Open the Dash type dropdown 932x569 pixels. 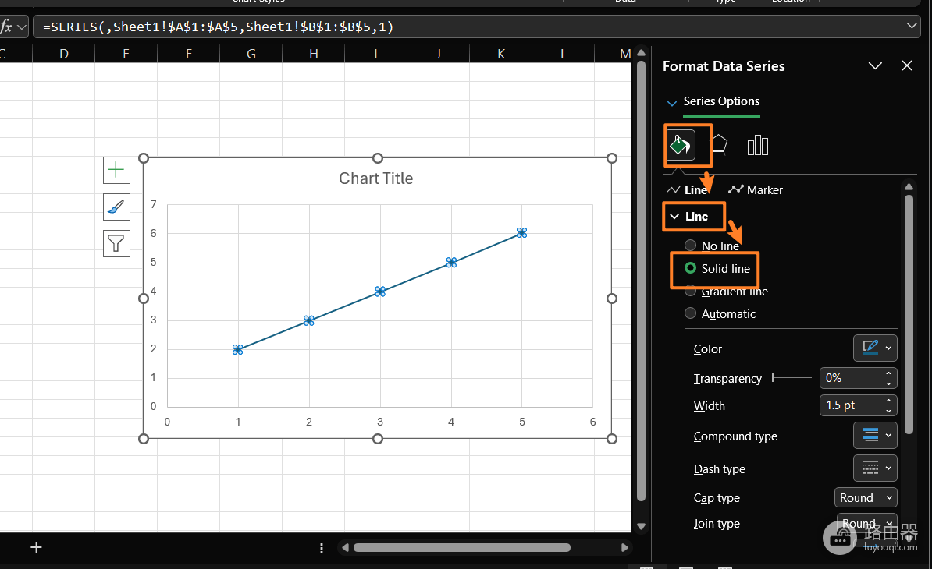[875, 468]
